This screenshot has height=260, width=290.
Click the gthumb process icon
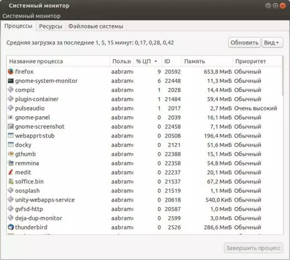click(11, 154)
